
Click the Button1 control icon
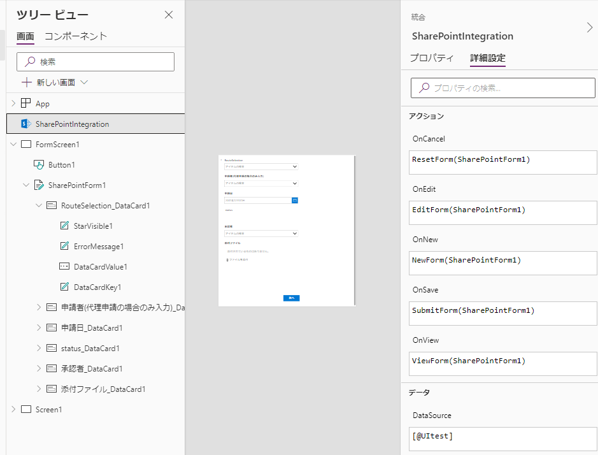[x=39, y=164]
